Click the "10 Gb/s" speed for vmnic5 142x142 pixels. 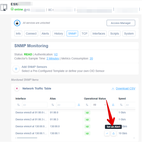pyautogui.click(x=123, y=133)
